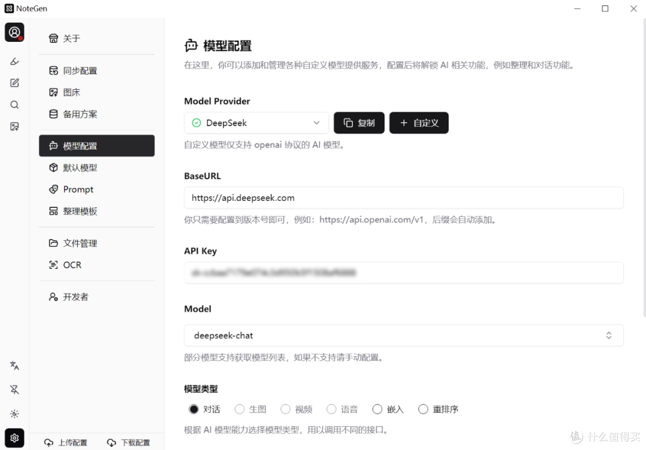Select the writing/pen tool in sidebar
Screen dimensions: 646x450
(14, 61)
